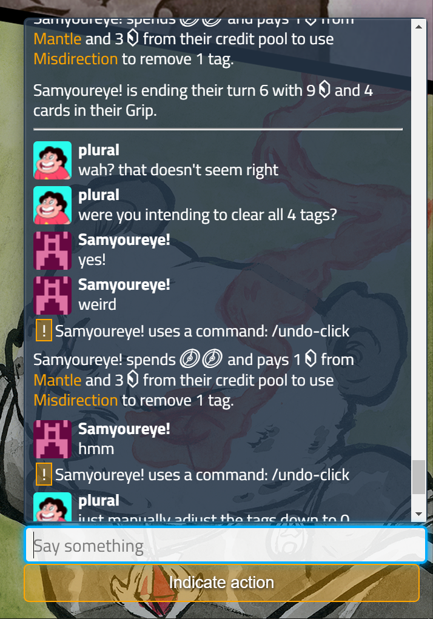Click Samyoureye!'s avatar beside 'yes!'

pos(53,250)
